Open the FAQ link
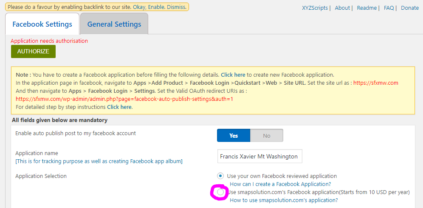The height and width of the screenshot is (208, 423). pos(389,8)
